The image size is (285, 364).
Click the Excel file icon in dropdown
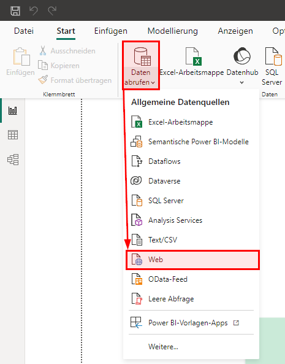point(137,122)
